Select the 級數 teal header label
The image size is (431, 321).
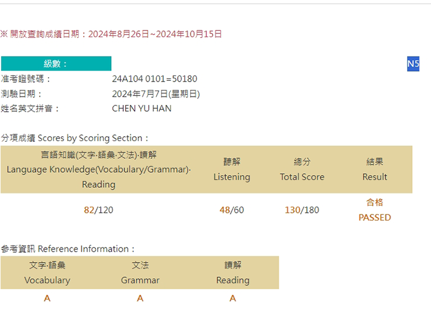coord(56,64)
